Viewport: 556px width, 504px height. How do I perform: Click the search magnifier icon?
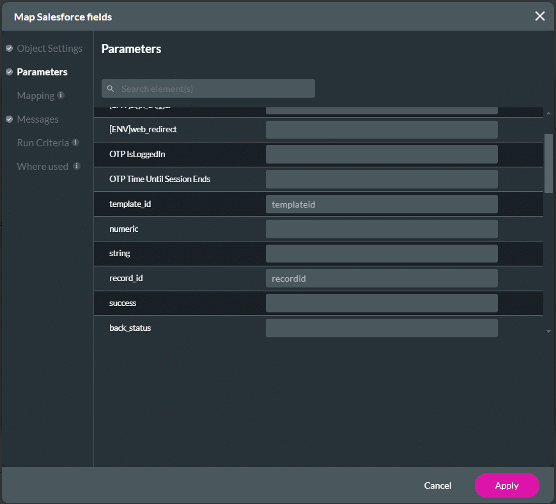[111, 89]
